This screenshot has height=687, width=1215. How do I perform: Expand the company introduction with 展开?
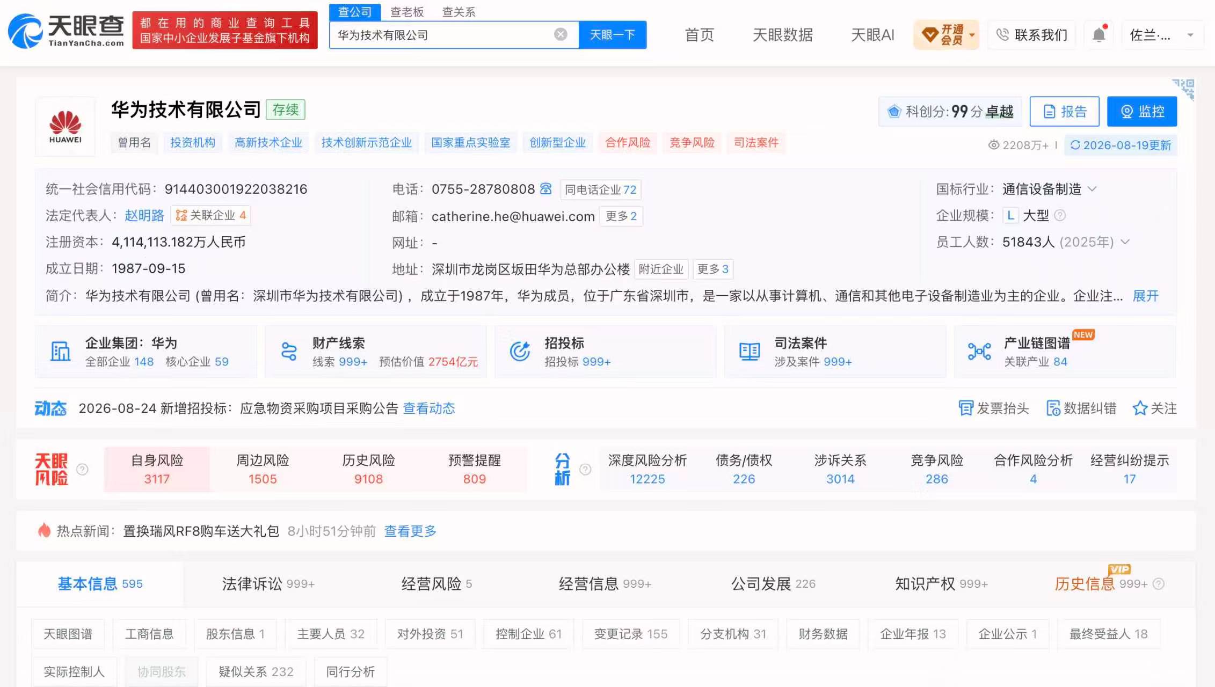pyautogui.click(x=1145, y=296)
